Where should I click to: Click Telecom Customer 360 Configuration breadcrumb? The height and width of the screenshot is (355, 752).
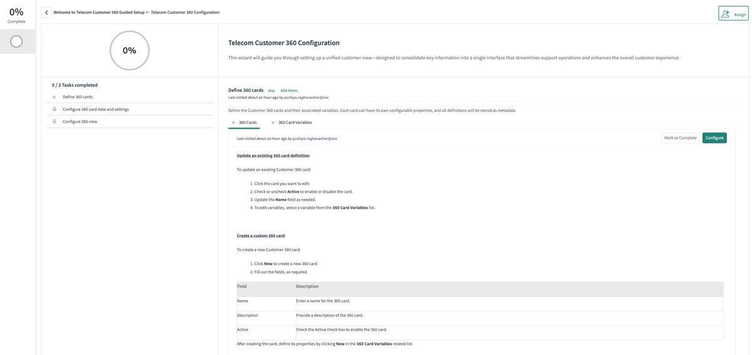tap(185, 12)
